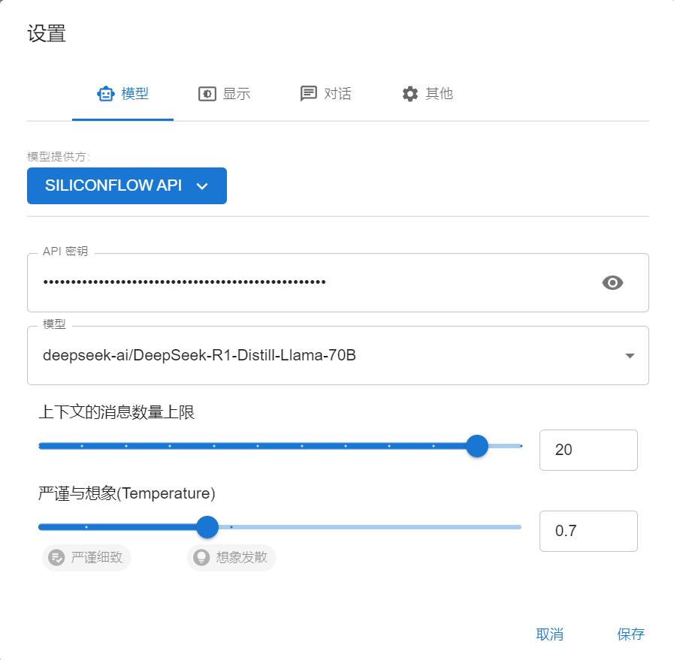The image size is (674, 660).
Task: Click the 模型提供方 label
Action: click(x=58, y=157)
